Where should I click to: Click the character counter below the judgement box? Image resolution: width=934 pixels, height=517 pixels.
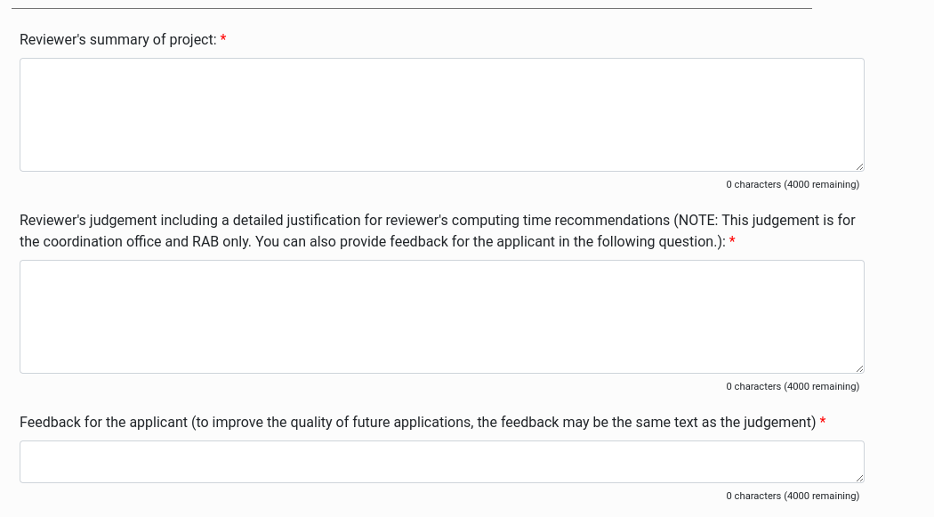793,386
